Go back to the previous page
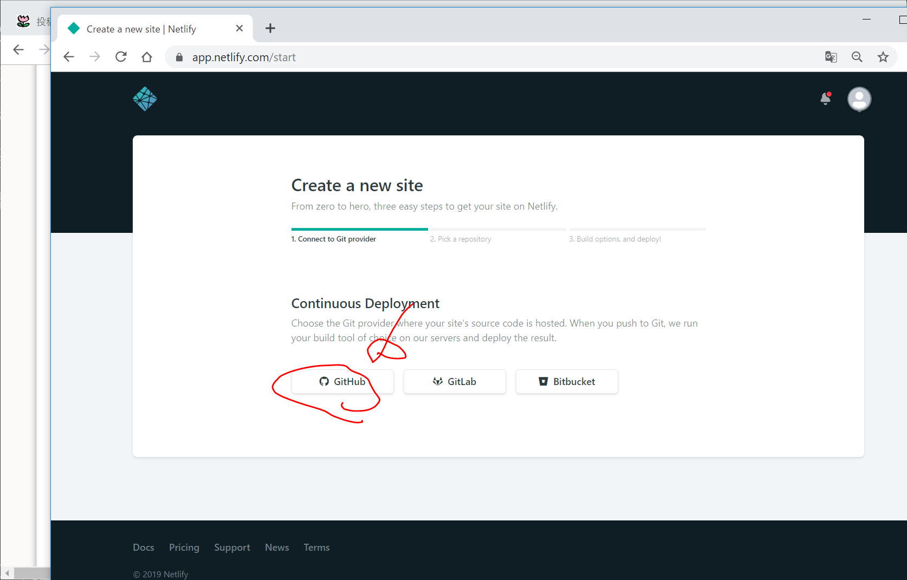 pos(69,57)
